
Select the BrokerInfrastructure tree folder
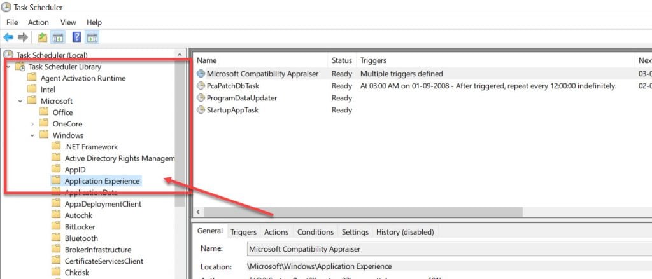pyautogui.click(x=97, y=250)
